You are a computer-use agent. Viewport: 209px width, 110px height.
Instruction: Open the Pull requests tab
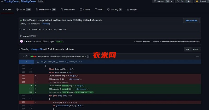[x=46, y=10]
